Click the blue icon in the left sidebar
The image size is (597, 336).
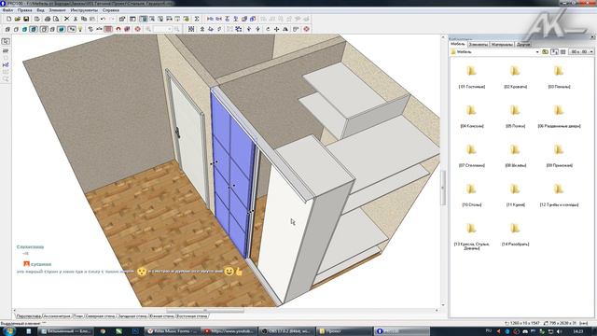tap(6, 64)
